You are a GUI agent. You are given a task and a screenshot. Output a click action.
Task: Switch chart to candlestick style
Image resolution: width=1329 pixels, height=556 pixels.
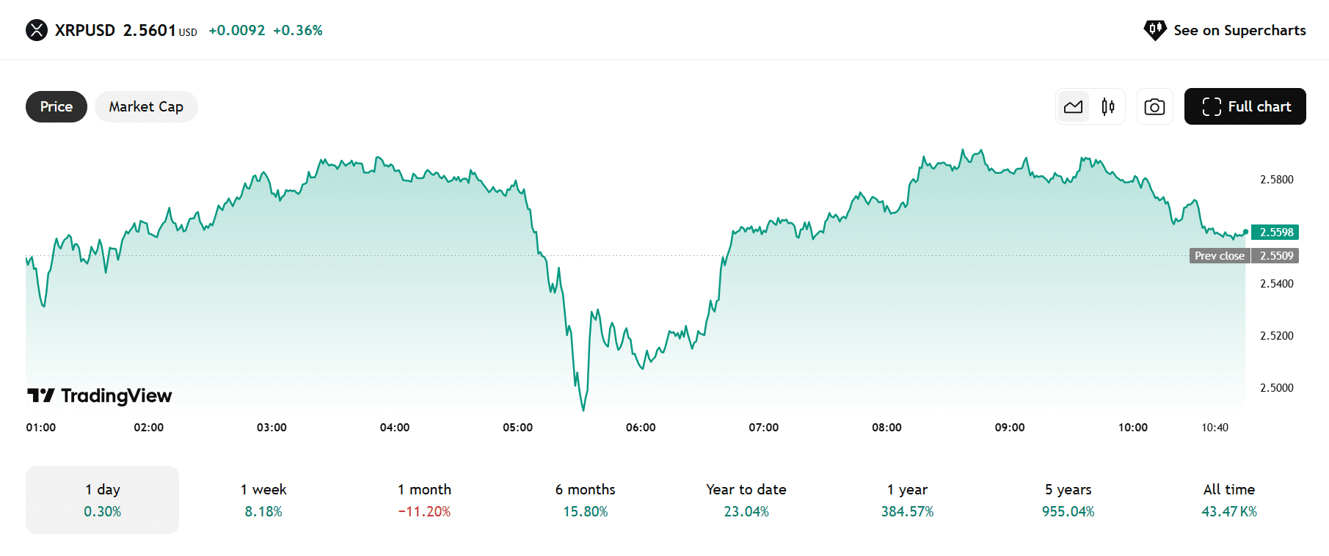click(x=1108, y=106)
